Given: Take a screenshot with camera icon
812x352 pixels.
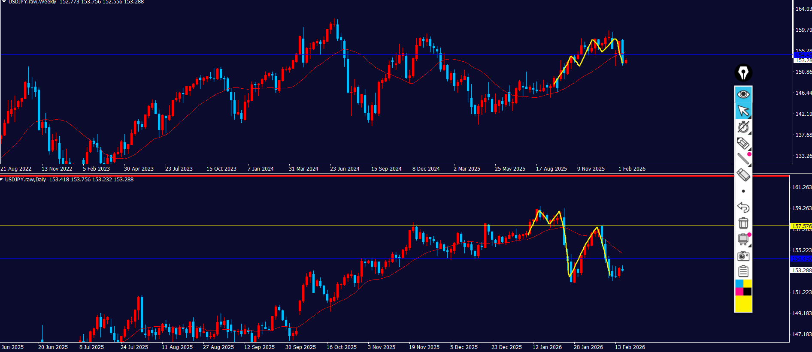Looking at the screenshot, I should [743, 256].
